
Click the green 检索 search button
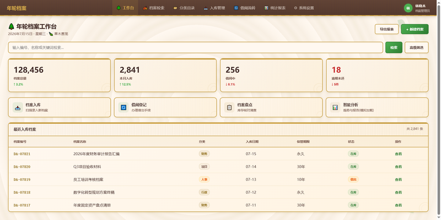pos(394,47)
